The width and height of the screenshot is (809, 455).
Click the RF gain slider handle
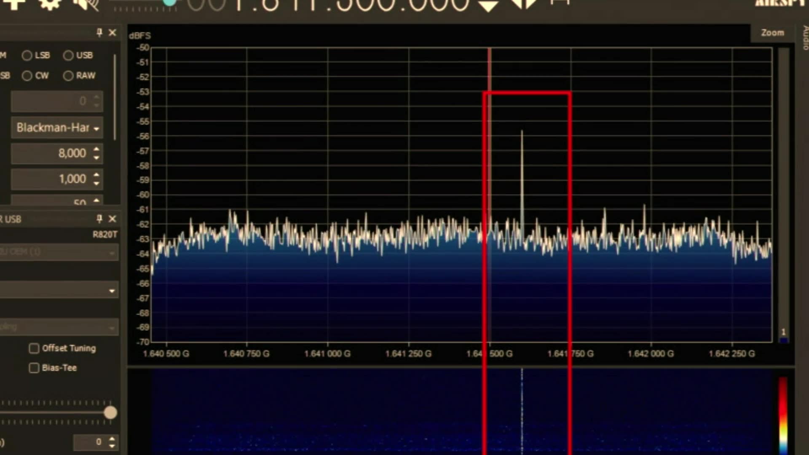pos(110,412)
